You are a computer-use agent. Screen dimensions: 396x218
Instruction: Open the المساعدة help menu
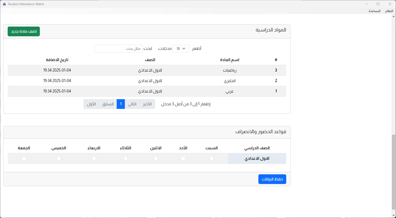[374, 11]
